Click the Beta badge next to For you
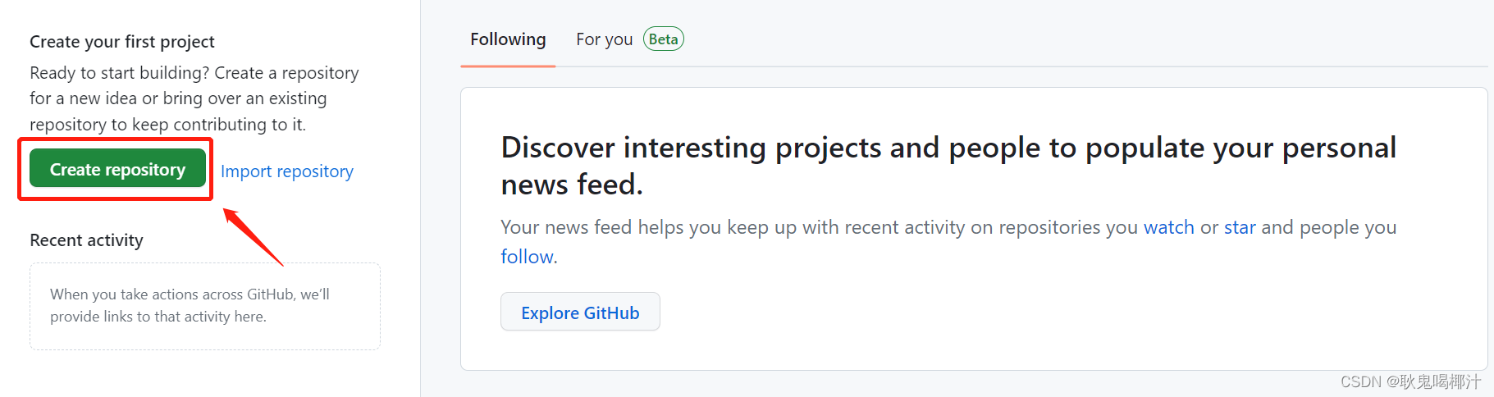Viewport: 1494px width, 397px height. tap(664, 39)
